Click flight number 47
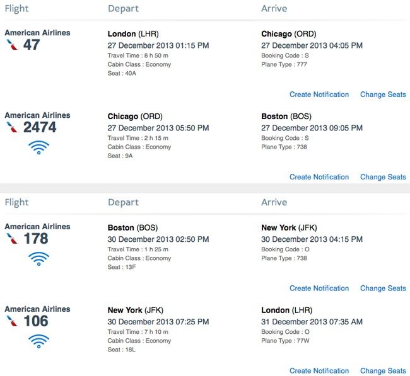The height and width of the screenshot is (376, 410). pyautogui.click(x=32, y=45)
